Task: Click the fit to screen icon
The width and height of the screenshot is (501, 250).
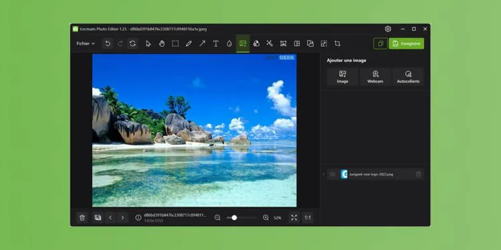Action: 294,218
